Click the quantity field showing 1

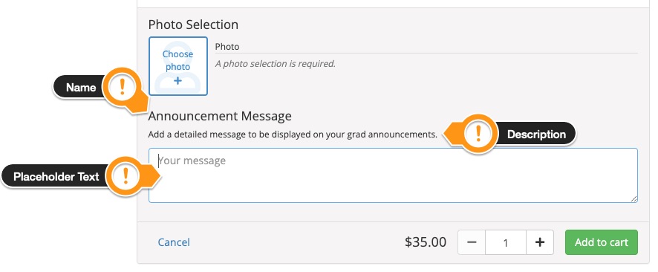click(506, 242)
